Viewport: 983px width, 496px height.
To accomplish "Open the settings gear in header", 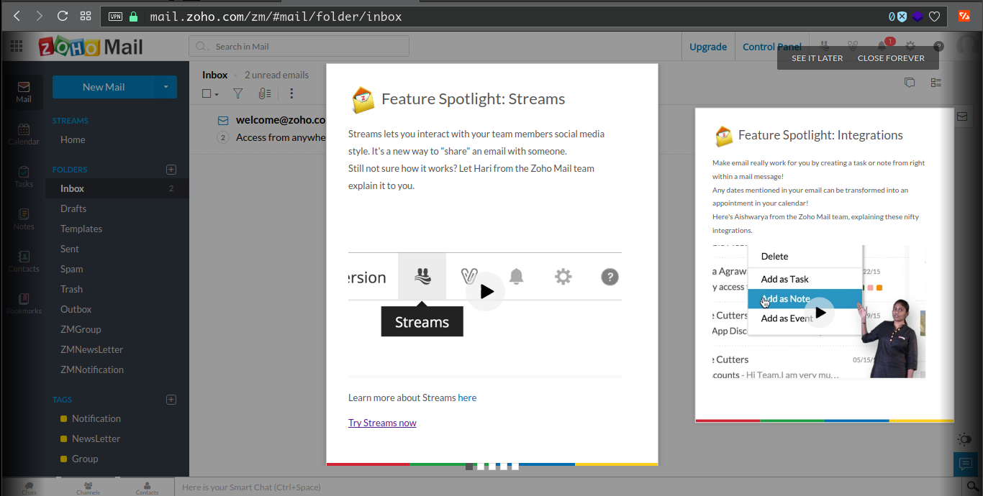I will [x=910, y=46].
